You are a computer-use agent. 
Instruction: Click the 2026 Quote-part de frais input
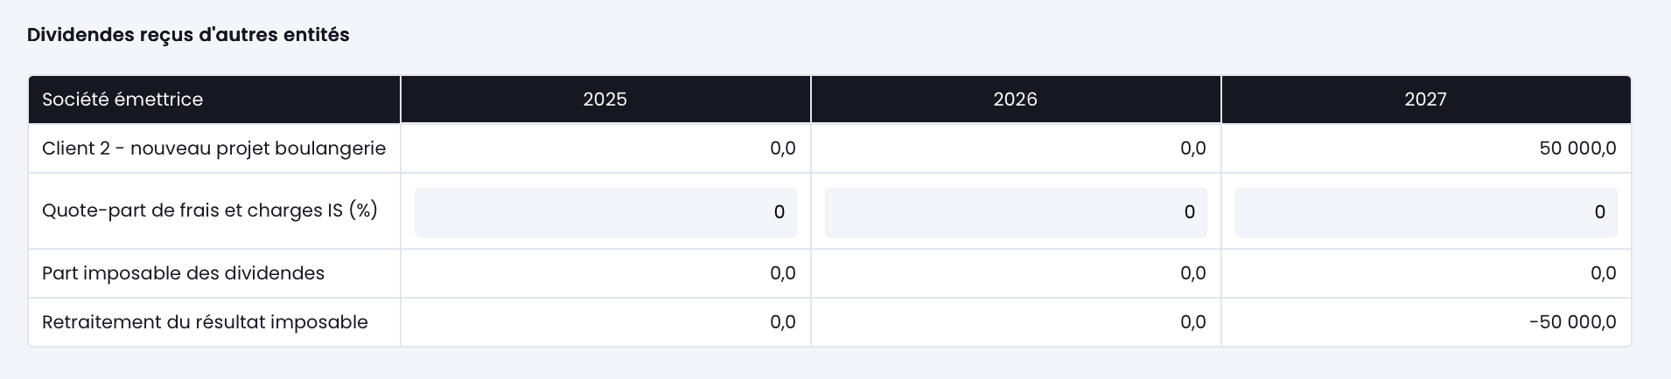pos(1016,212)
